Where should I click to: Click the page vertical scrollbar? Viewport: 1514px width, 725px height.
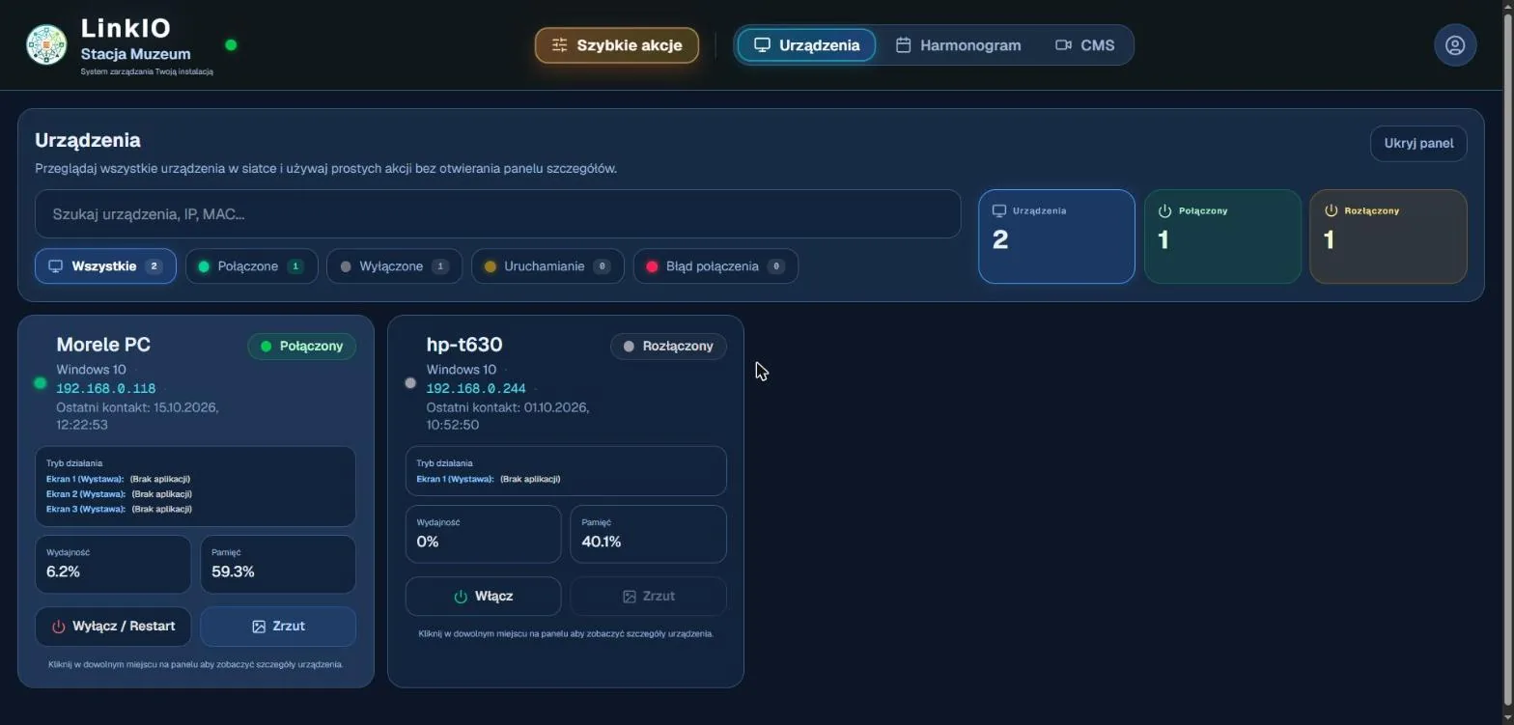(1507, 362)
